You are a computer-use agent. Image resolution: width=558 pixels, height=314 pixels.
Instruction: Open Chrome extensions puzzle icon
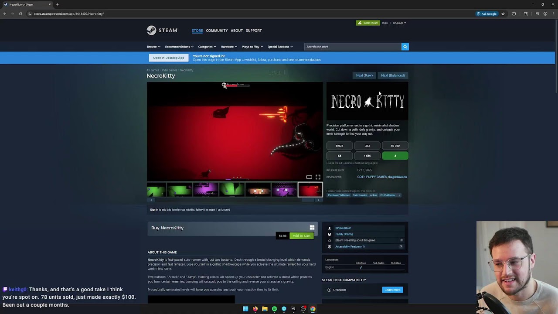(x=514, y=14)
